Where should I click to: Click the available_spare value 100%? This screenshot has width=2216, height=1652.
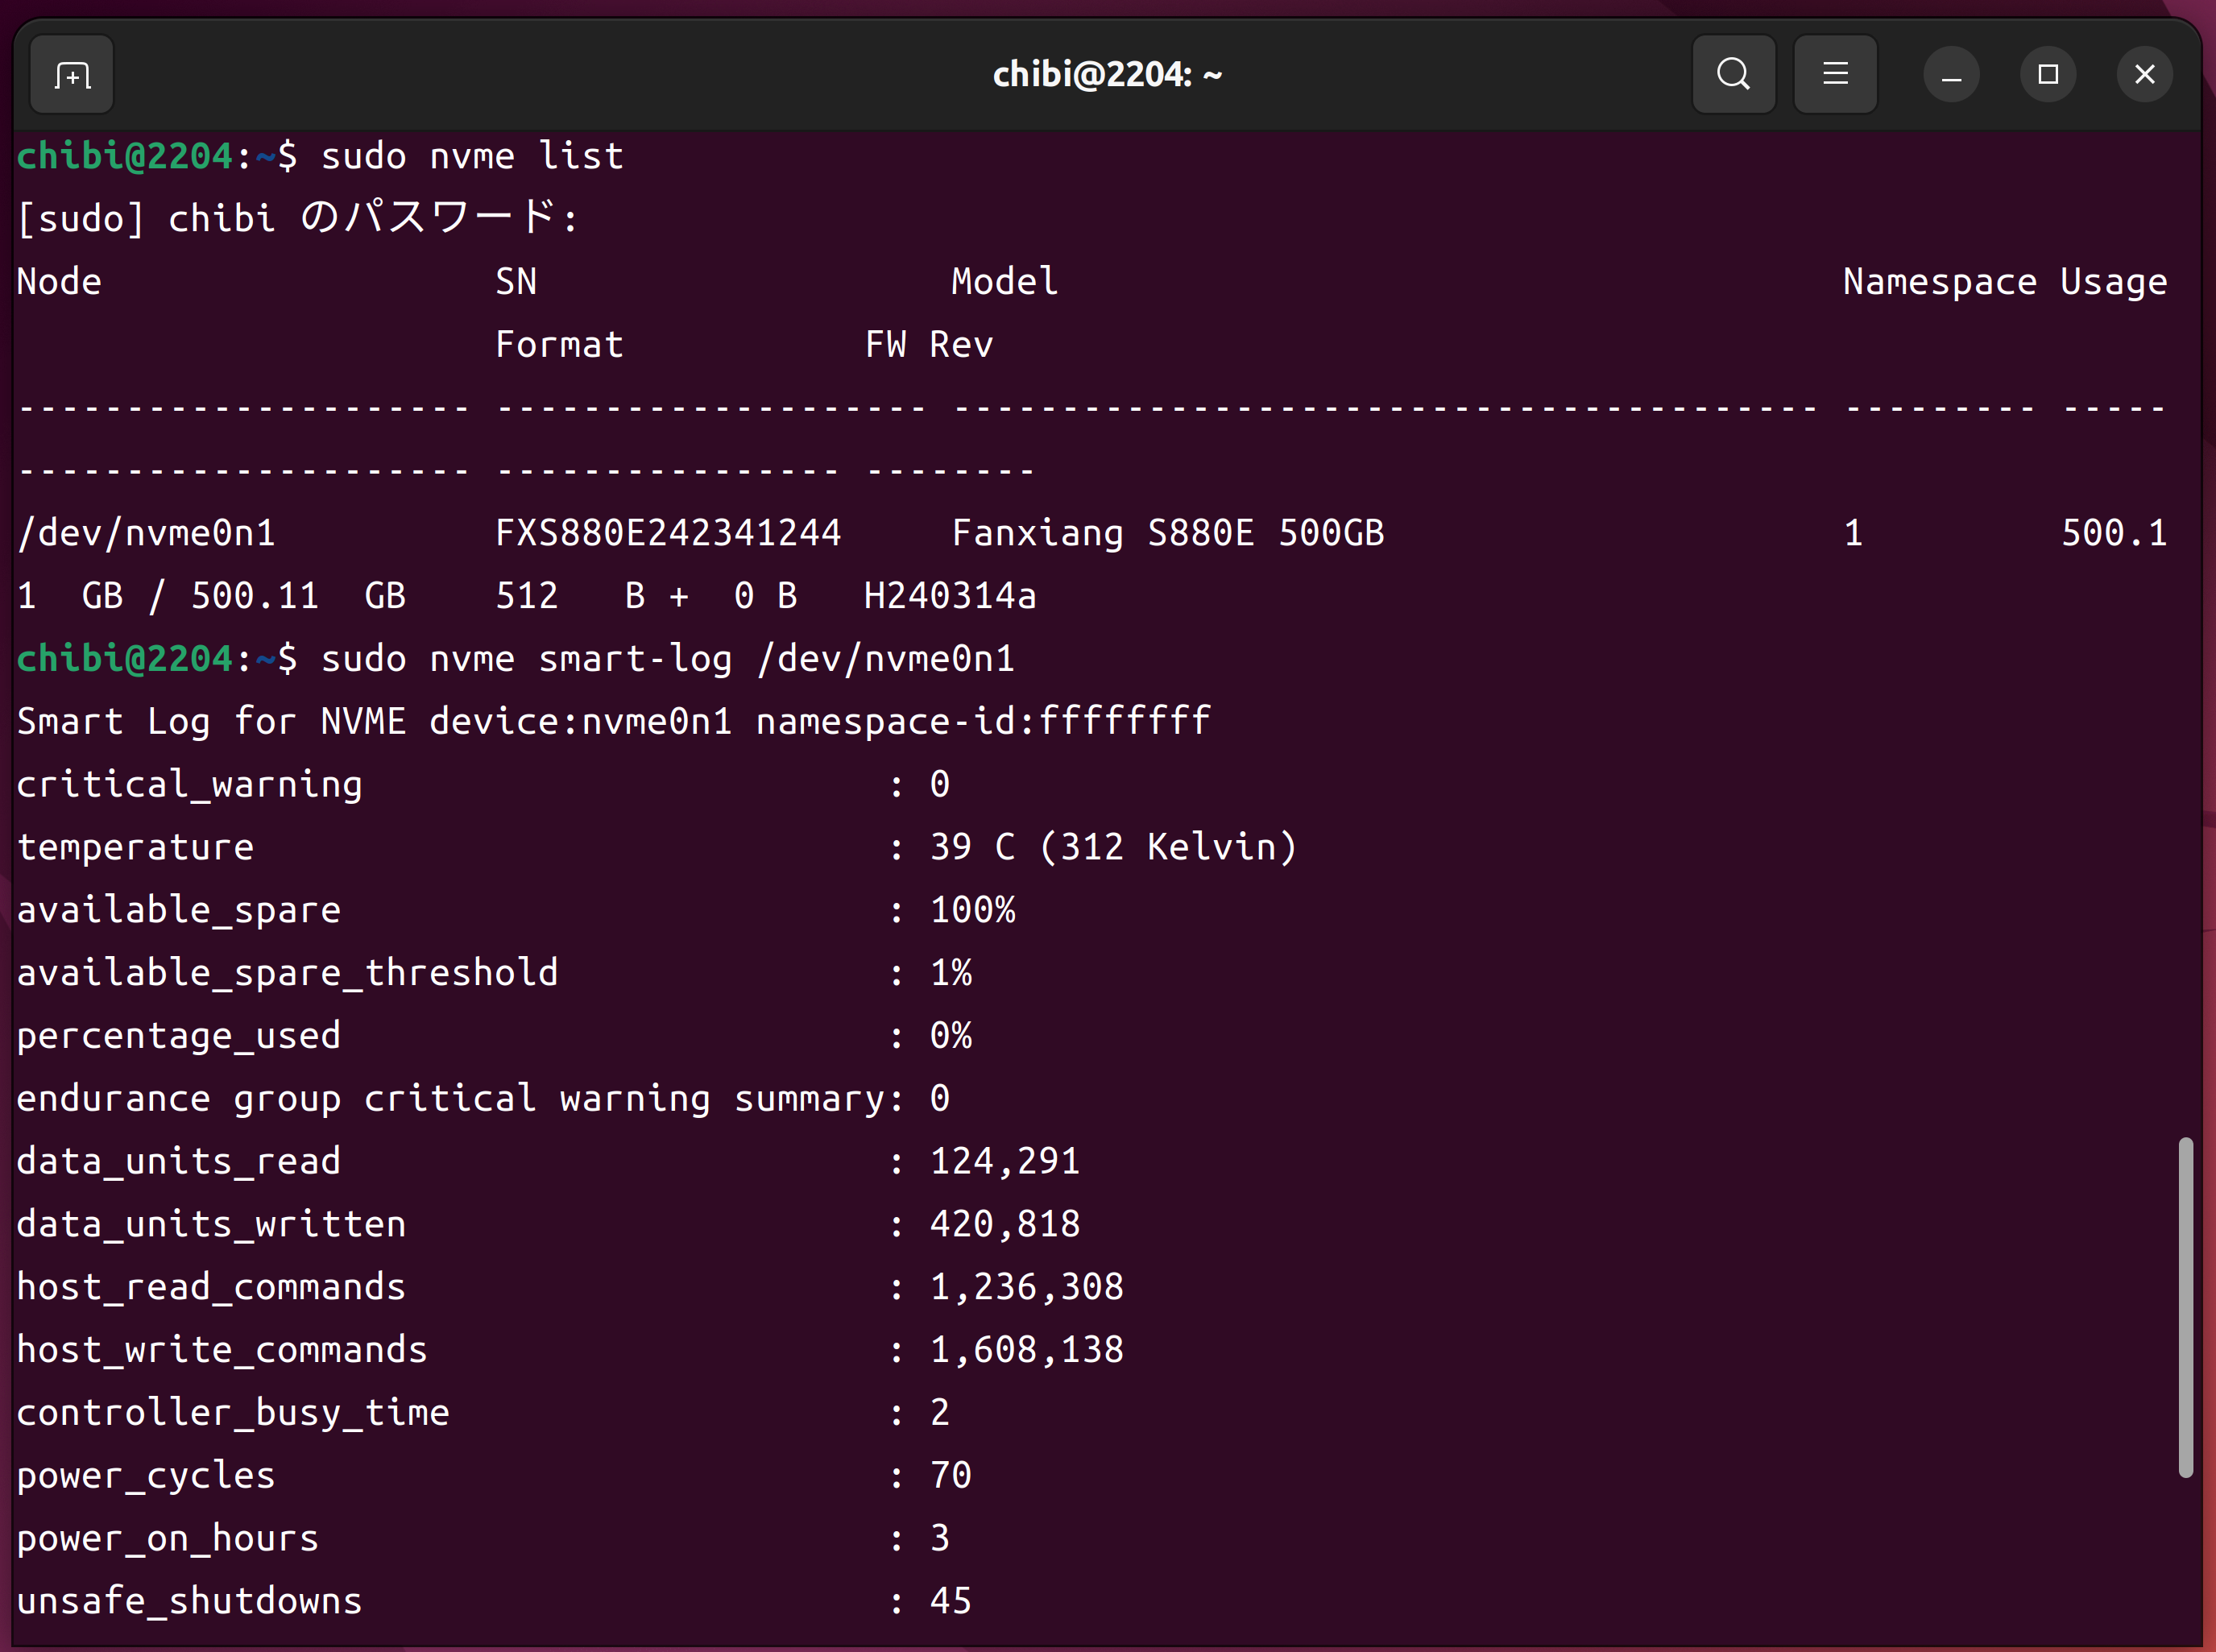(x=972, y=910)
